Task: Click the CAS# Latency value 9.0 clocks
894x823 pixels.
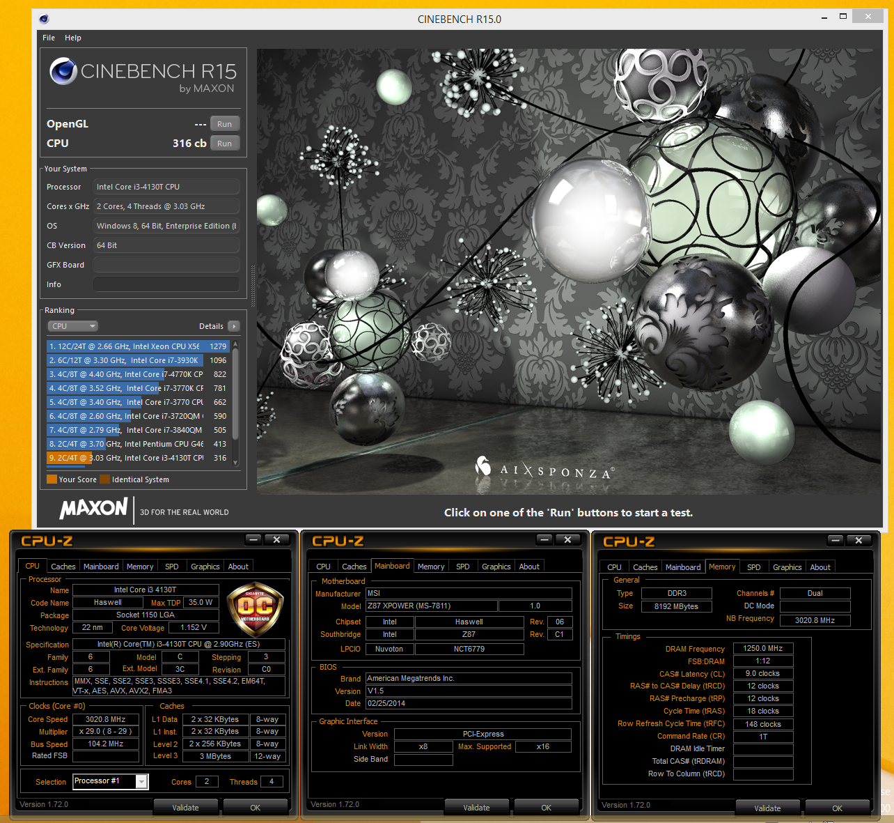Action: (763, 673)
